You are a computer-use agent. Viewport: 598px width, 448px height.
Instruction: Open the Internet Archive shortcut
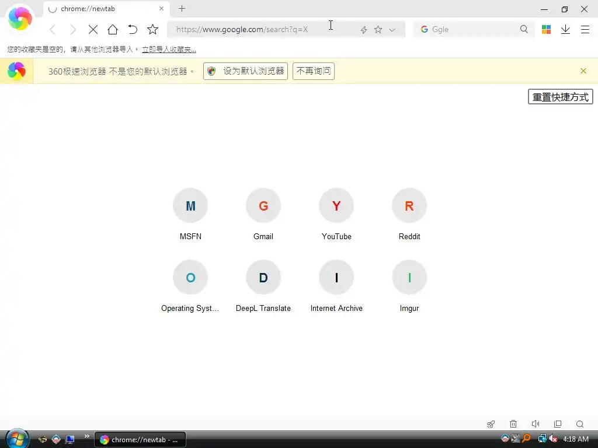tap(336, 286)
